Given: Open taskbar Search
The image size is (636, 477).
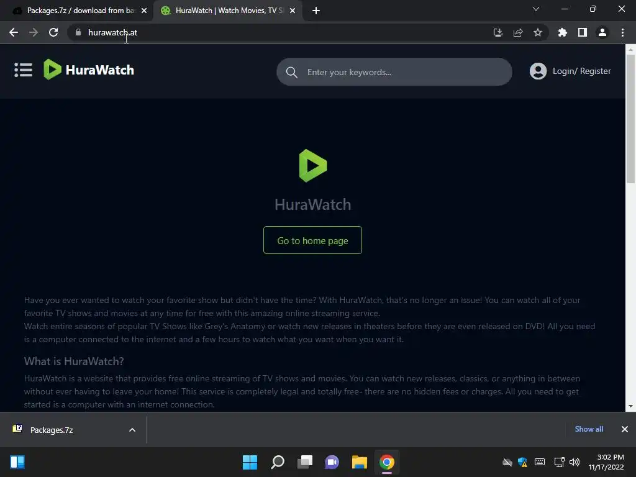Looking at the screenshot, I should (278, 462).
